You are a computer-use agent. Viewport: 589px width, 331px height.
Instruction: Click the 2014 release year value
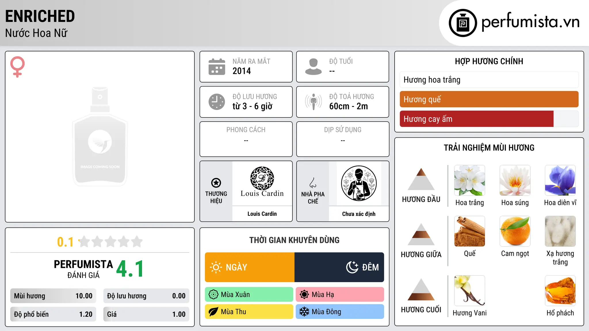coord(242,71)
